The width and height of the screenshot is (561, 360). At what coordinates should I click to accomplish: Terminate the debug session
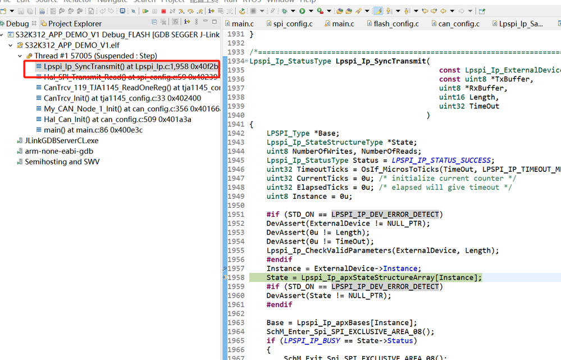pos(163,11)
